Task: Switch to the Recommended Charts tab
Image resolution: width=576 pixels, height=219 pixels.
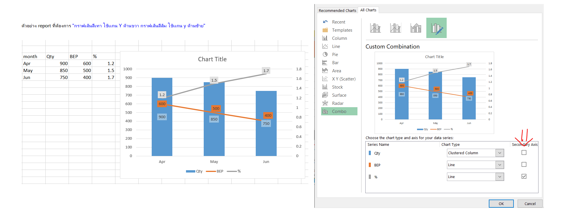Action: [x=337, y=10]
